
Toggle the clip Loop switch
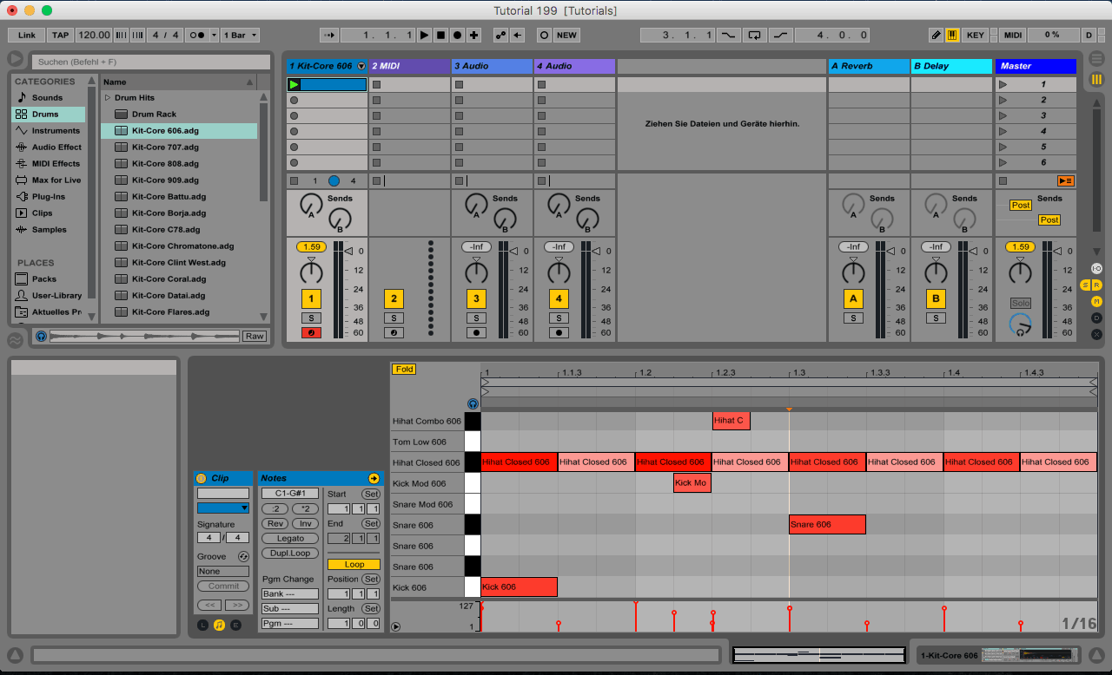[354, 564]
